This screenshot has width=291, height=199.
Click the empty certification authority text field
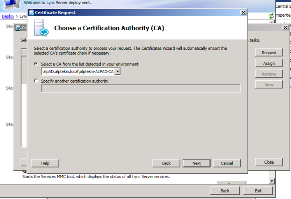pyautogui.click(x=141, y=88)
